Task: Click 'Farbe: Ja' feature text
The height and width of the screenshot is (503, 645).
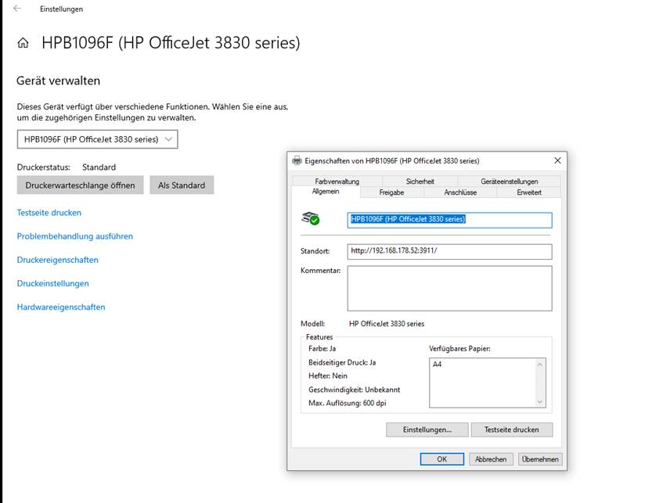Action: [322, 348]
